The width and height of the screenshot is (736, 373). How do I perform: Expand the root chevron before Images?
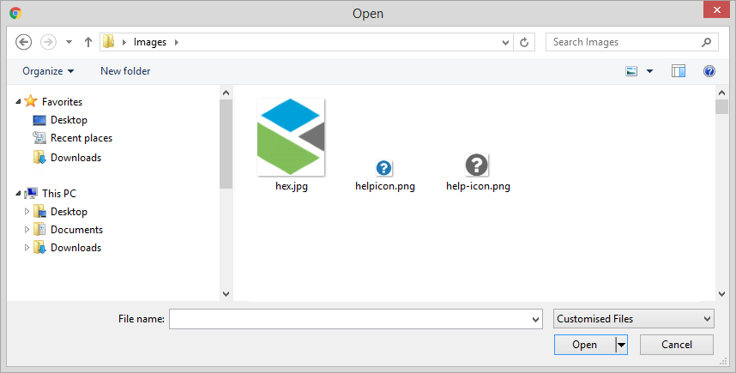pos(124,42)
